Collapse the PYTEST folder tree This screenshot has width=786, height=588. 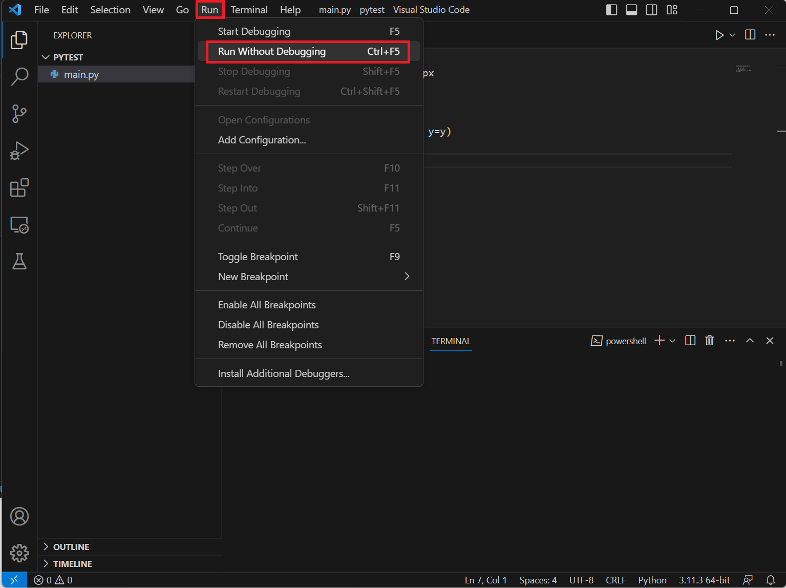68,57
